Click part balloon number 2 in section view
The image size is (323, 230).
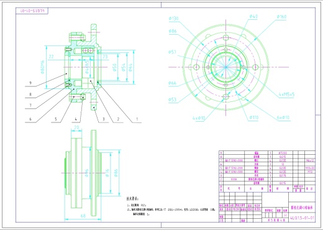(x=118, y=119)
